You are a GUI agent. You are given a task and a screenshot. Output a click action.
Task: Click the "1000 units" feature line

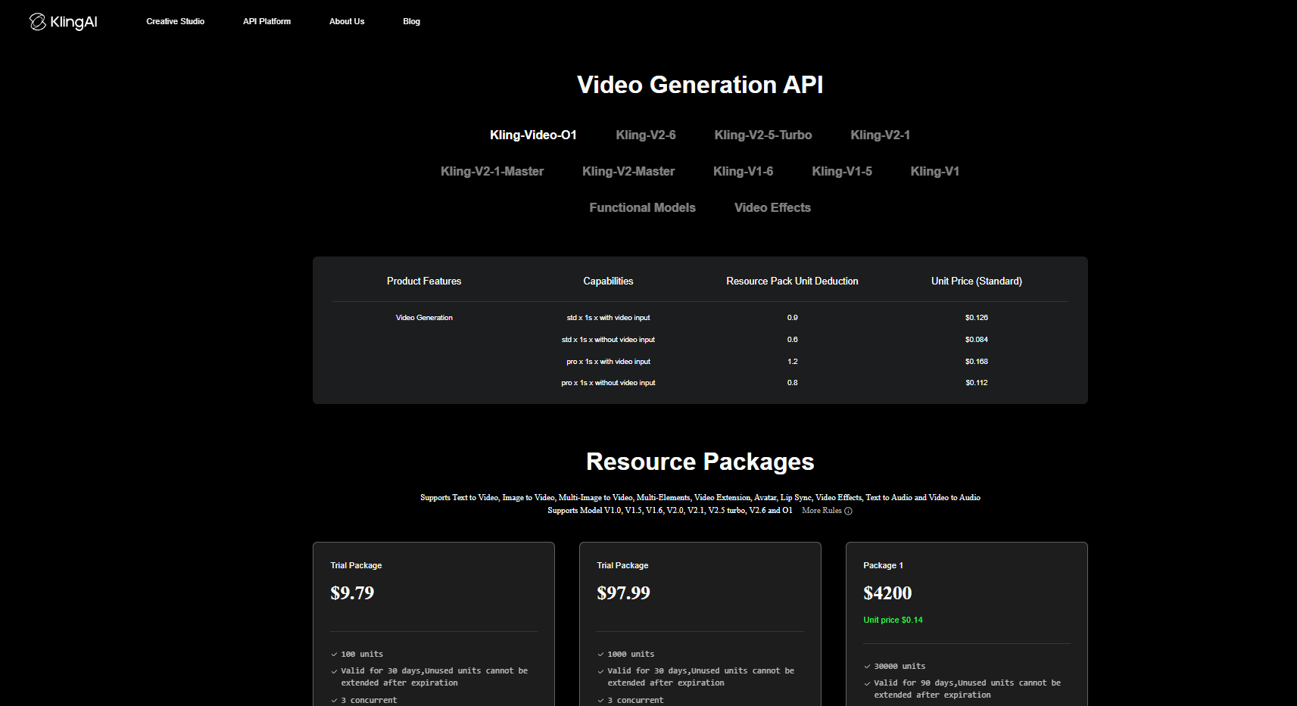(631, 654)
